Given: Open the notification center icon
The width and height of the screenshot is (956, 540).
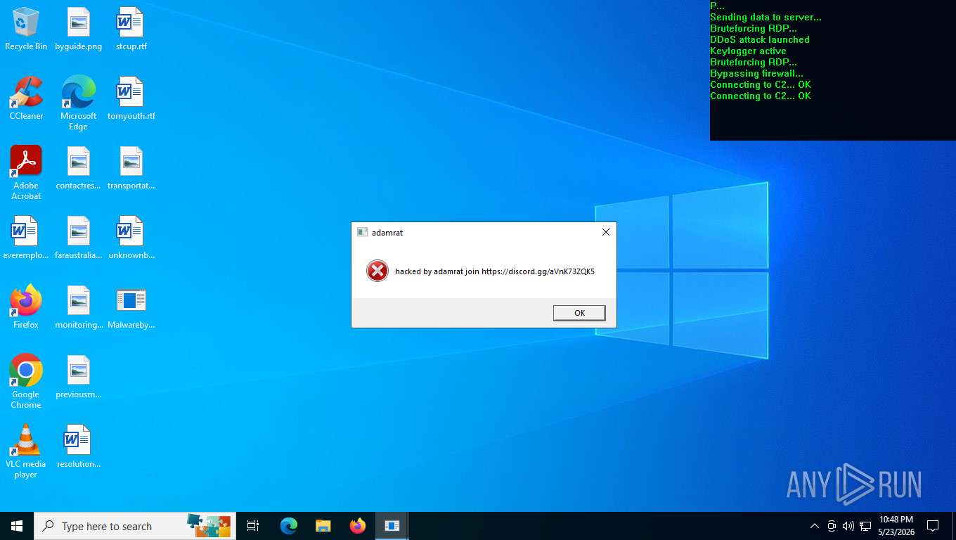Looking at the screenshot, I should [933, 526].
